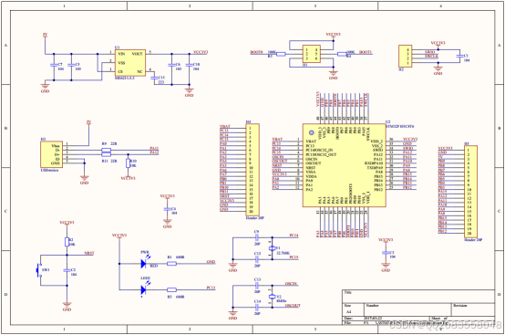Select standalone decoupling capacitor C4
The height and width of the screenshot is (335, 505).
[167, 209]
